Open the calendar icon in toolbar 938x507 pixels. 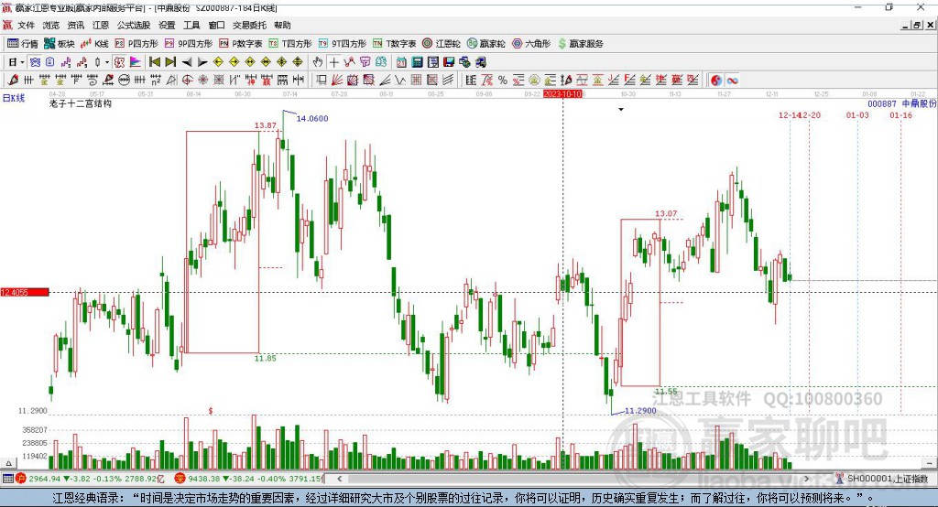coord(401,62)
